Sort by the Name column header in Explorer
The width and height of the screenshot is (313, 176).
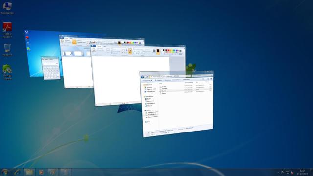pyautogui.click(x=161, y=84)
